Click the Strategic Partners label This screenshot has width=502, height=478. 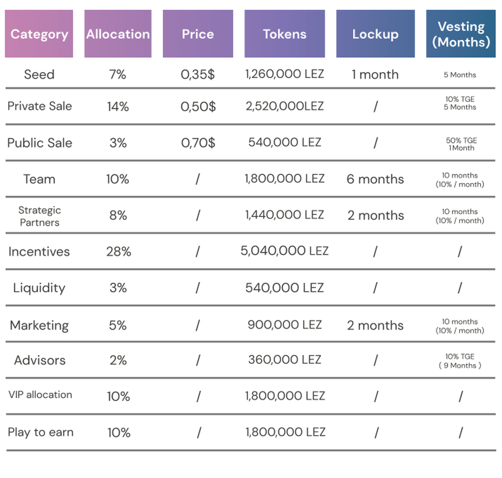pos(40,216)
